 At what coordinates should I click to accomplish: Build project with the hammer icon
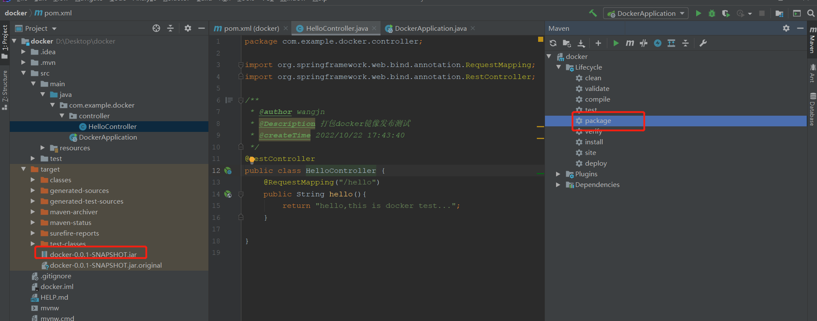(593, 13)
